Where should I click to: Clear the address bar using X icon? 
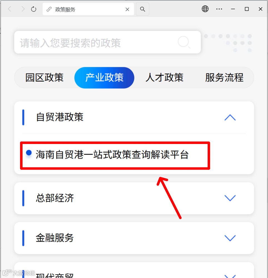click(127, 9)
